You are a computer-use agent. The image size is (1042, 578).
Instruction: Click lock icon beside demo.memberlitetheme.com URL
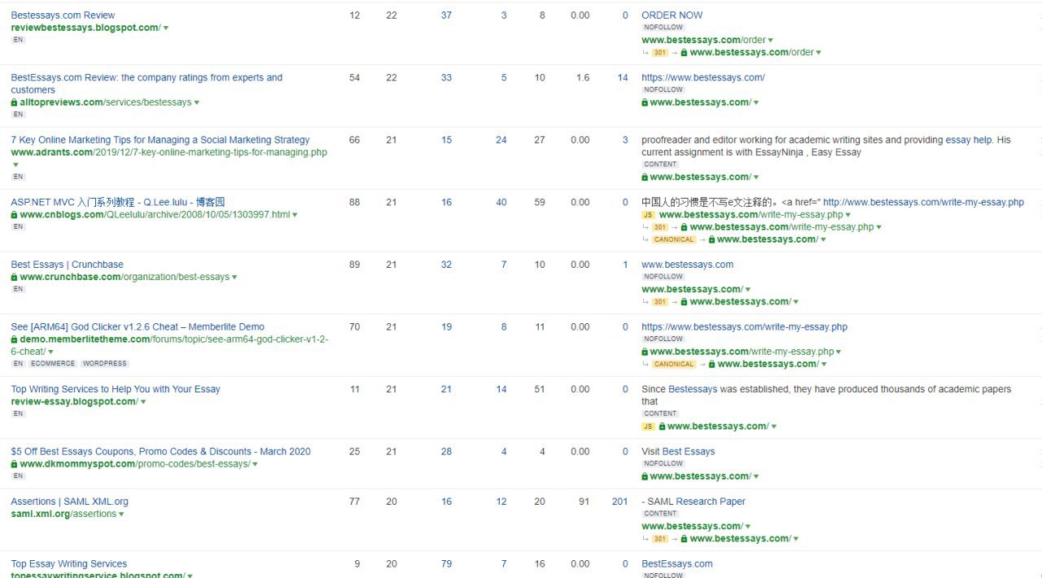[x=14, y=339]
